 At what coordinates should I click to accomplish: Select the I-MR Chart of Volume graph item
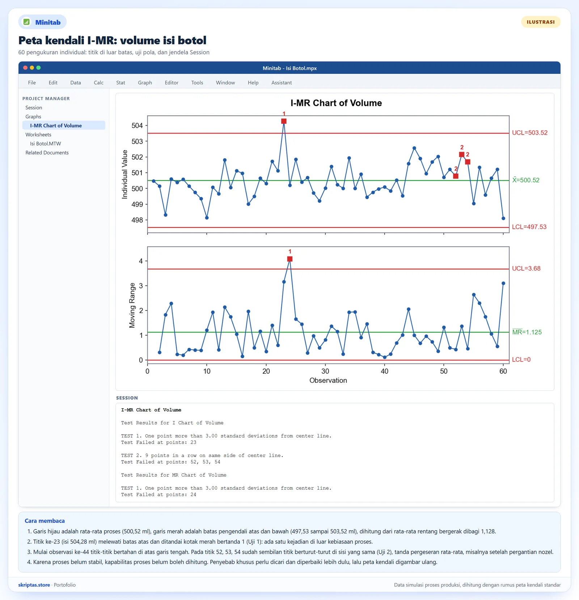click(64, 126)
